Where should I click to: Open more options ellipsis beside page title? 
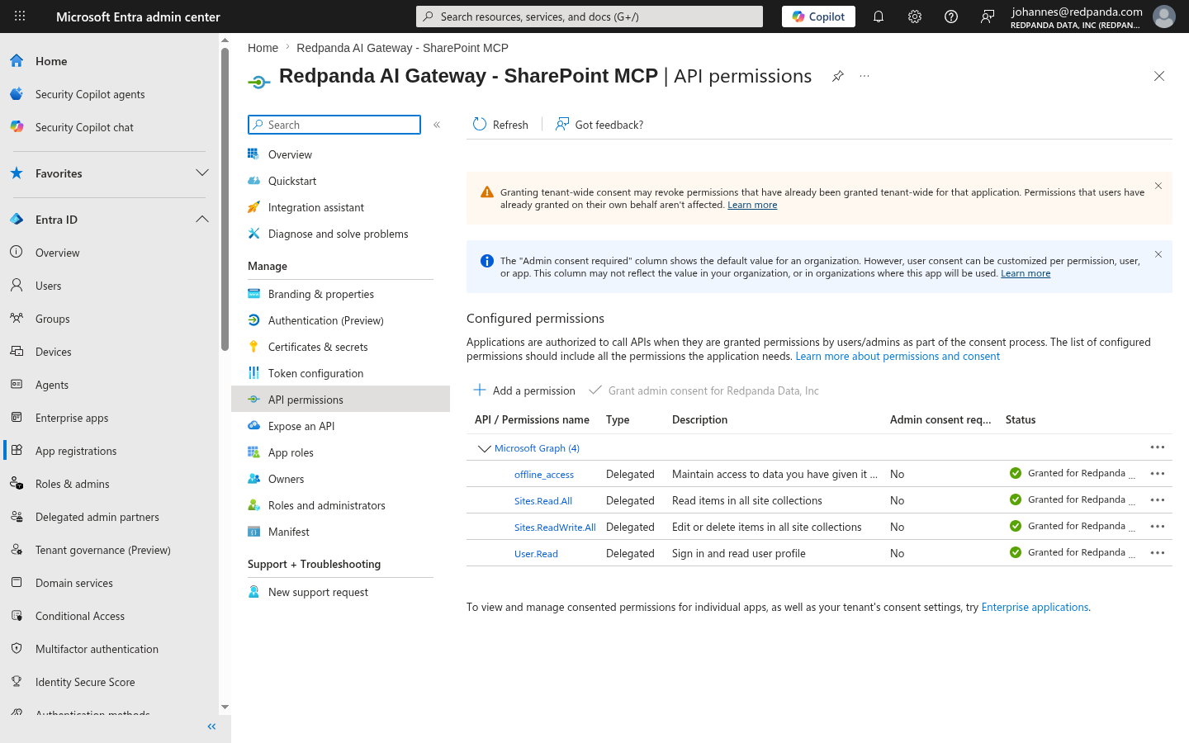[x=865, y=76]
